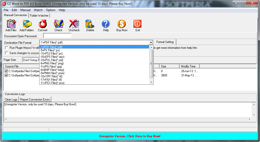
Task: Uncheck the first source file row checkbox
Action: coord(6,71)
